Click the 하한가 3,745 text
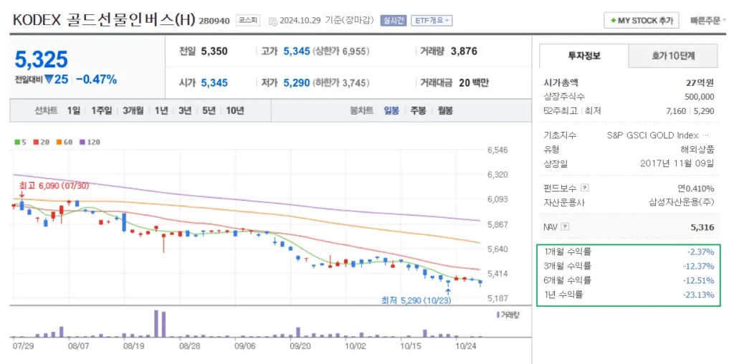 (x=340, y=83)
